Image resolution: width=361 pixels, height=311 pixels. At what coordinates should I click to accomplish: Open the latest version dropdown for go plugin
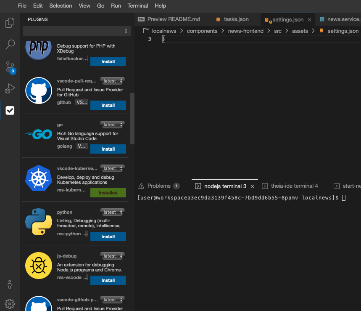112,125
